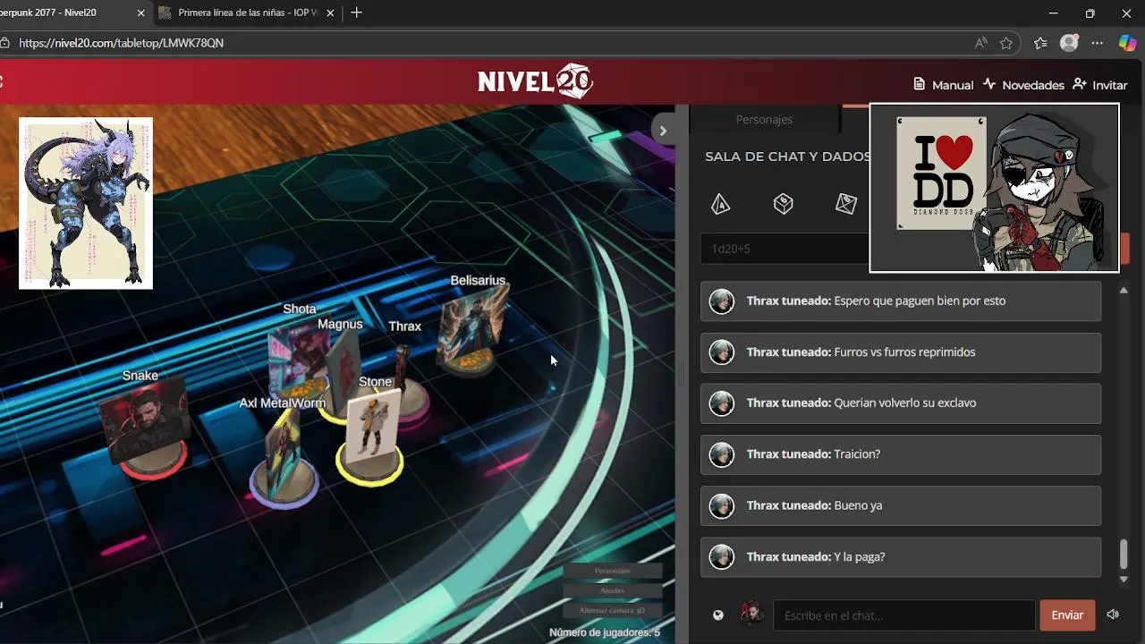Image resolution: width=1145 pixels, height=644 pixels.
Task: Invite players via Invitar
Action: 1100,85
